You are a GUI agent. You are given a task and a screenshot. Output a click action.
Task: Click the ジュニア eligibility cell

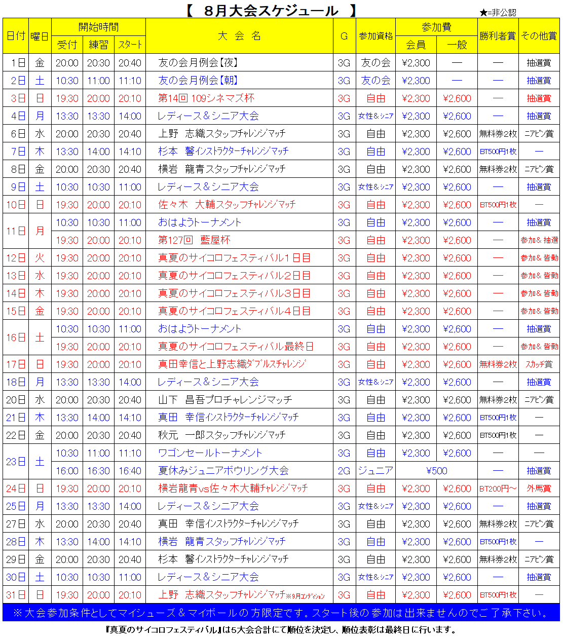point(376,471)
